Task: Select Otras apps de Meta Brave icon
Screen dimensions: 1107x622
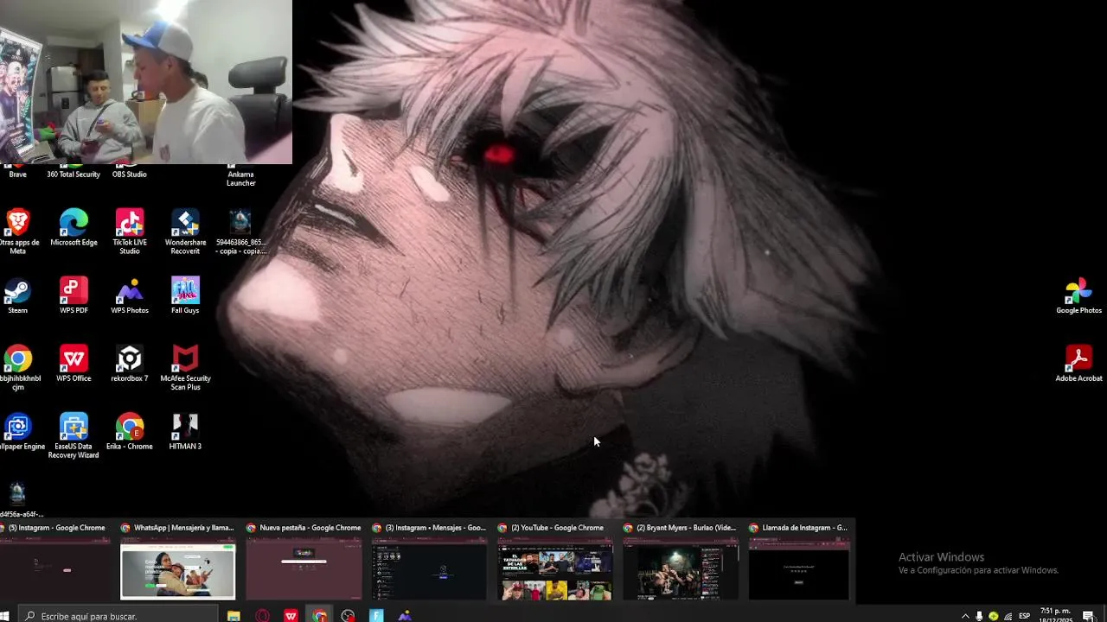Action: 17,232
